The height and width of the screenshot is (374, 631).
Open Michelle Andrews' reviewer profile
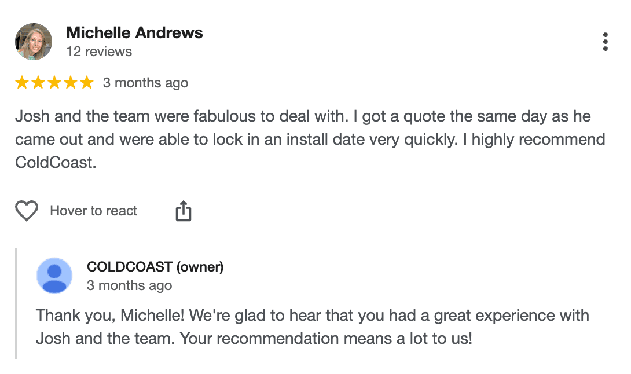[x=135, y=33]
